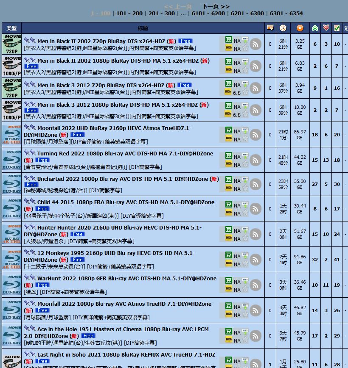Open the IMDb icon for Hunter Hunter 2020
Screen dimensions: 348x368
click(x=228, y=238)
